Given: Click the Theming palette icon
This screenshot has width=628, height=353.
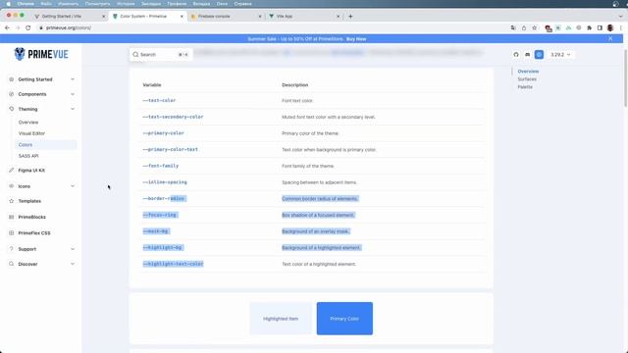Looking at the screenshot, I should click(x=11, y=109).
